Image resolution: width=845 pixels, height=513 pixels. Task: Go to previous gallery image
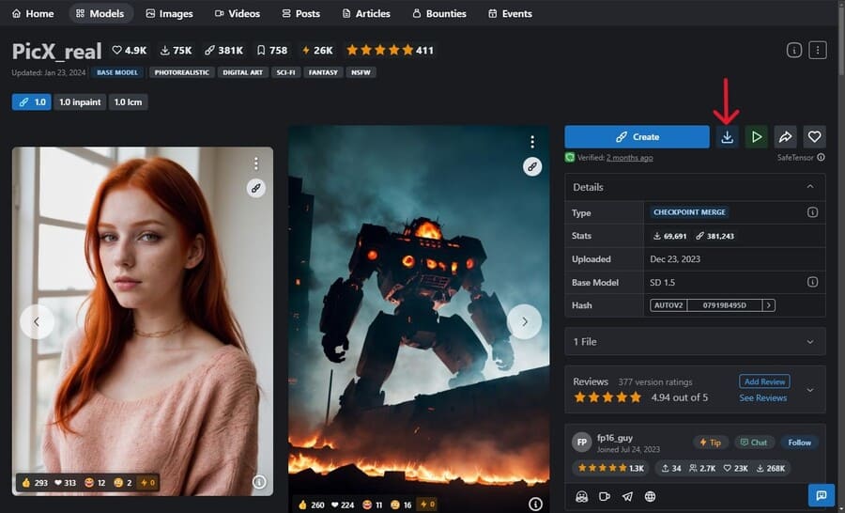tap(37, 321)
